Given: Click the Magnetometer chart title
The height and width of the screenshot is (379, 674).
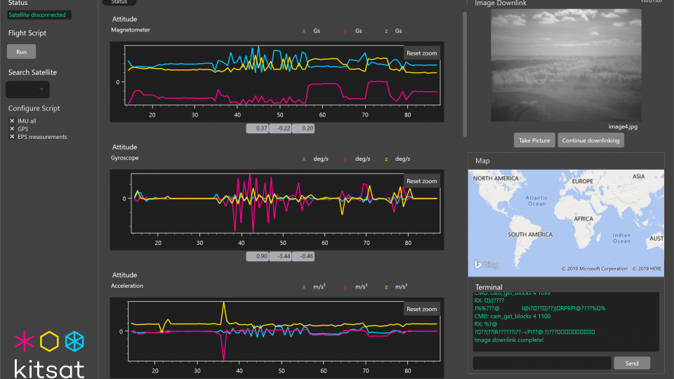Looking at the screenshot, I should [x=131, y=30].
